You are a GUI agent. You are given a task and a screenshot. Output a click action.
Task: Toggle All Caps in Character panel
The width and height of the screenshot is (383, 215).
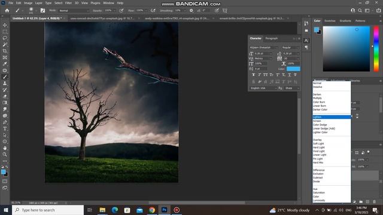(266, 75)
